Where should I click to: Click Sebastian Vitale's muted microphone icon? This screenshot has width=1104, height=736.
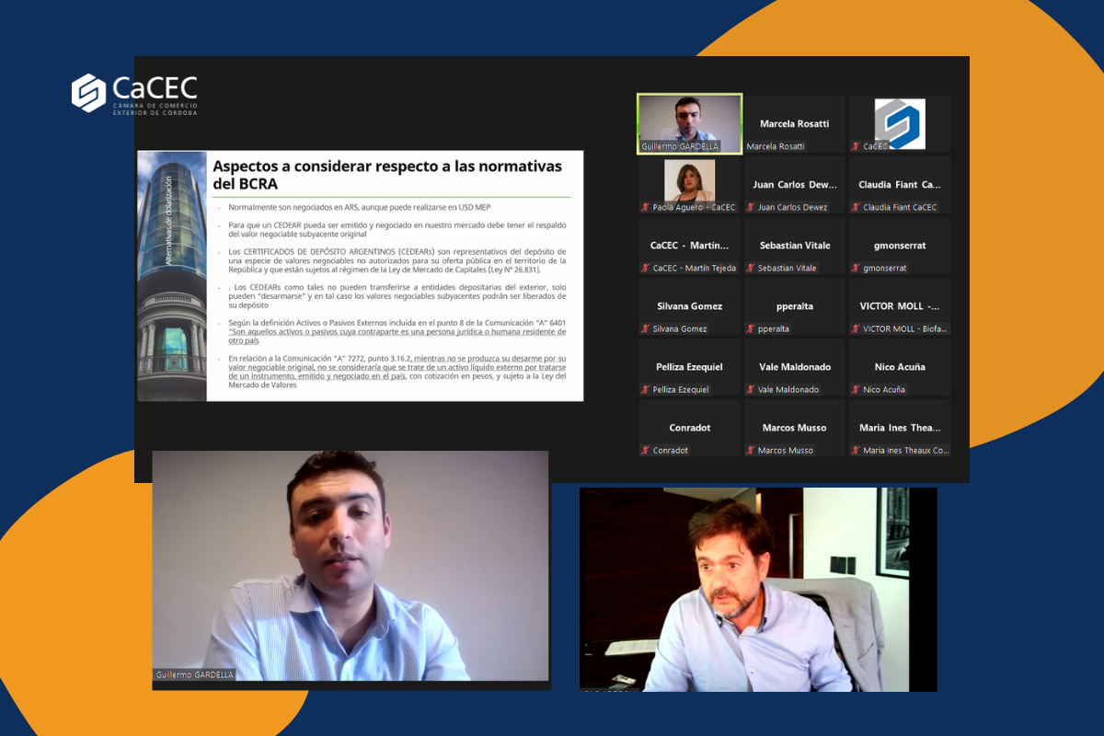click(x=751, y=268)
